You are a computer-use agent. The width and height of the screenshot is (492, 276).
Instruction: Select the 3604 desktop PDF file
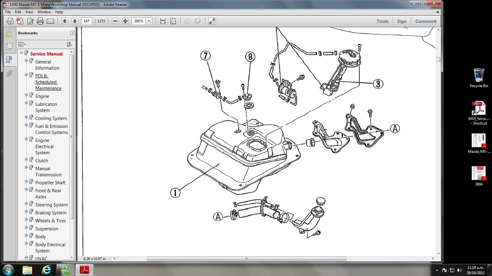pos(479,176)
